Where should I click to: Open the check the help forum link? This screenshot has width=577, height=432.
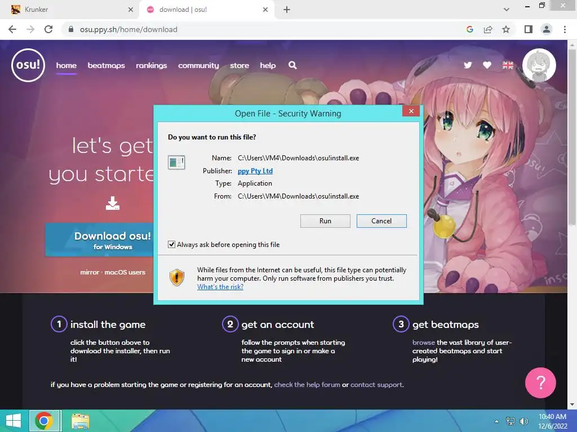(307, 385)
